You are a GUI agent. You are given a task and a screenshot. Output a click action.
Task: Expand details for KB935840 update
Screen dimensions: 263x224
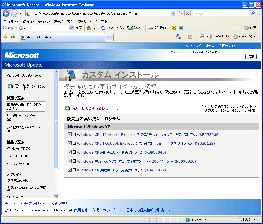tap(74, 152)
